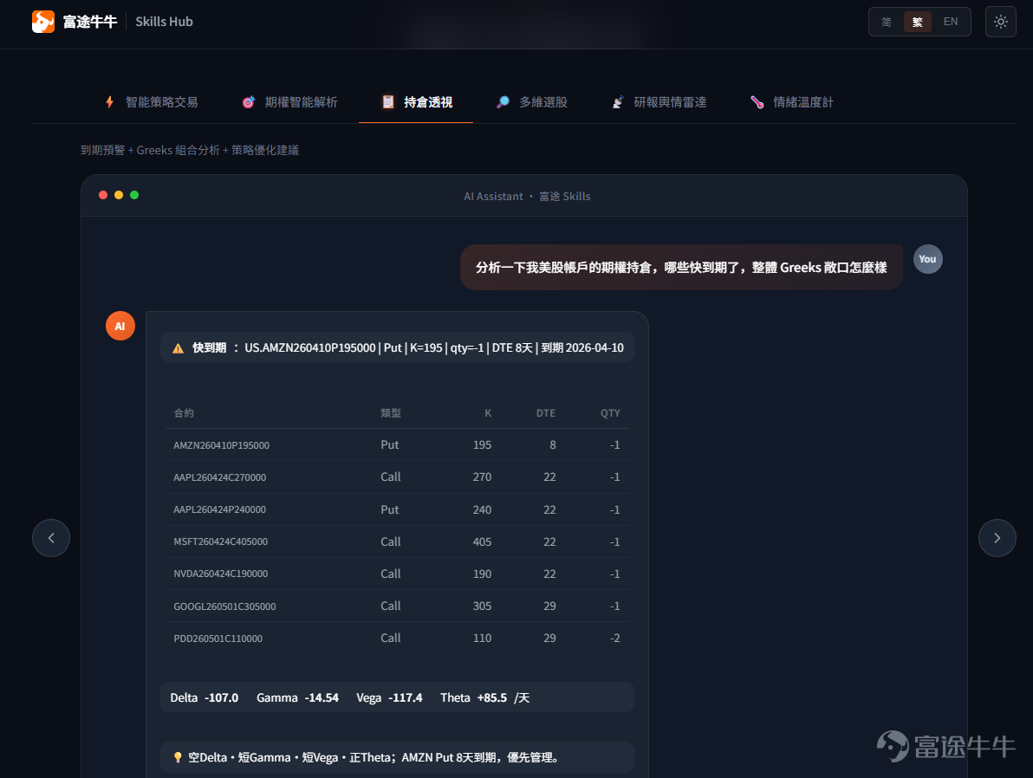Click the AI Assistant 富途 Skills title
The width and height of the screenshot is (1033, 778).
tap(527, 197)
